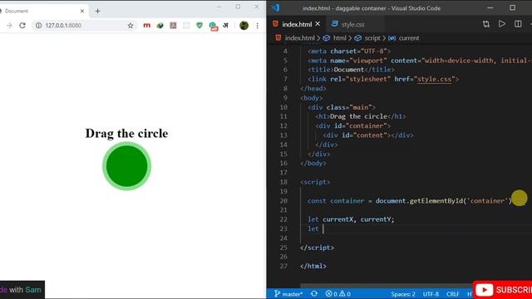Click the YouTube Subscribe button
This screenshot has height=299, width=532.
click(x=502, y=290)
